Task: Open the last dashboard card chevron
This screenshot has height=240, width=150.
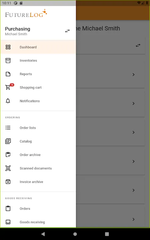Action: click(x=133, y=219)
